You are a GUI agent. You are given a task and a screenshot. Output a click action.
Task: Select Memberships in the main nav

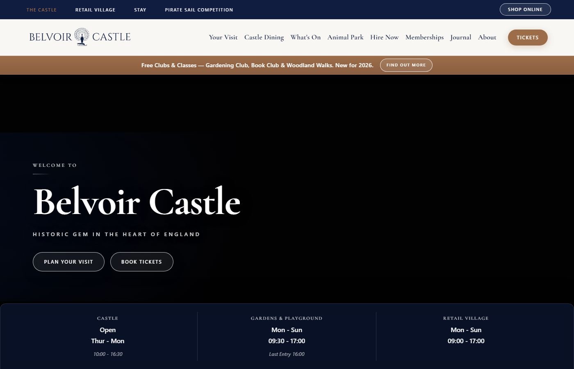424,37
